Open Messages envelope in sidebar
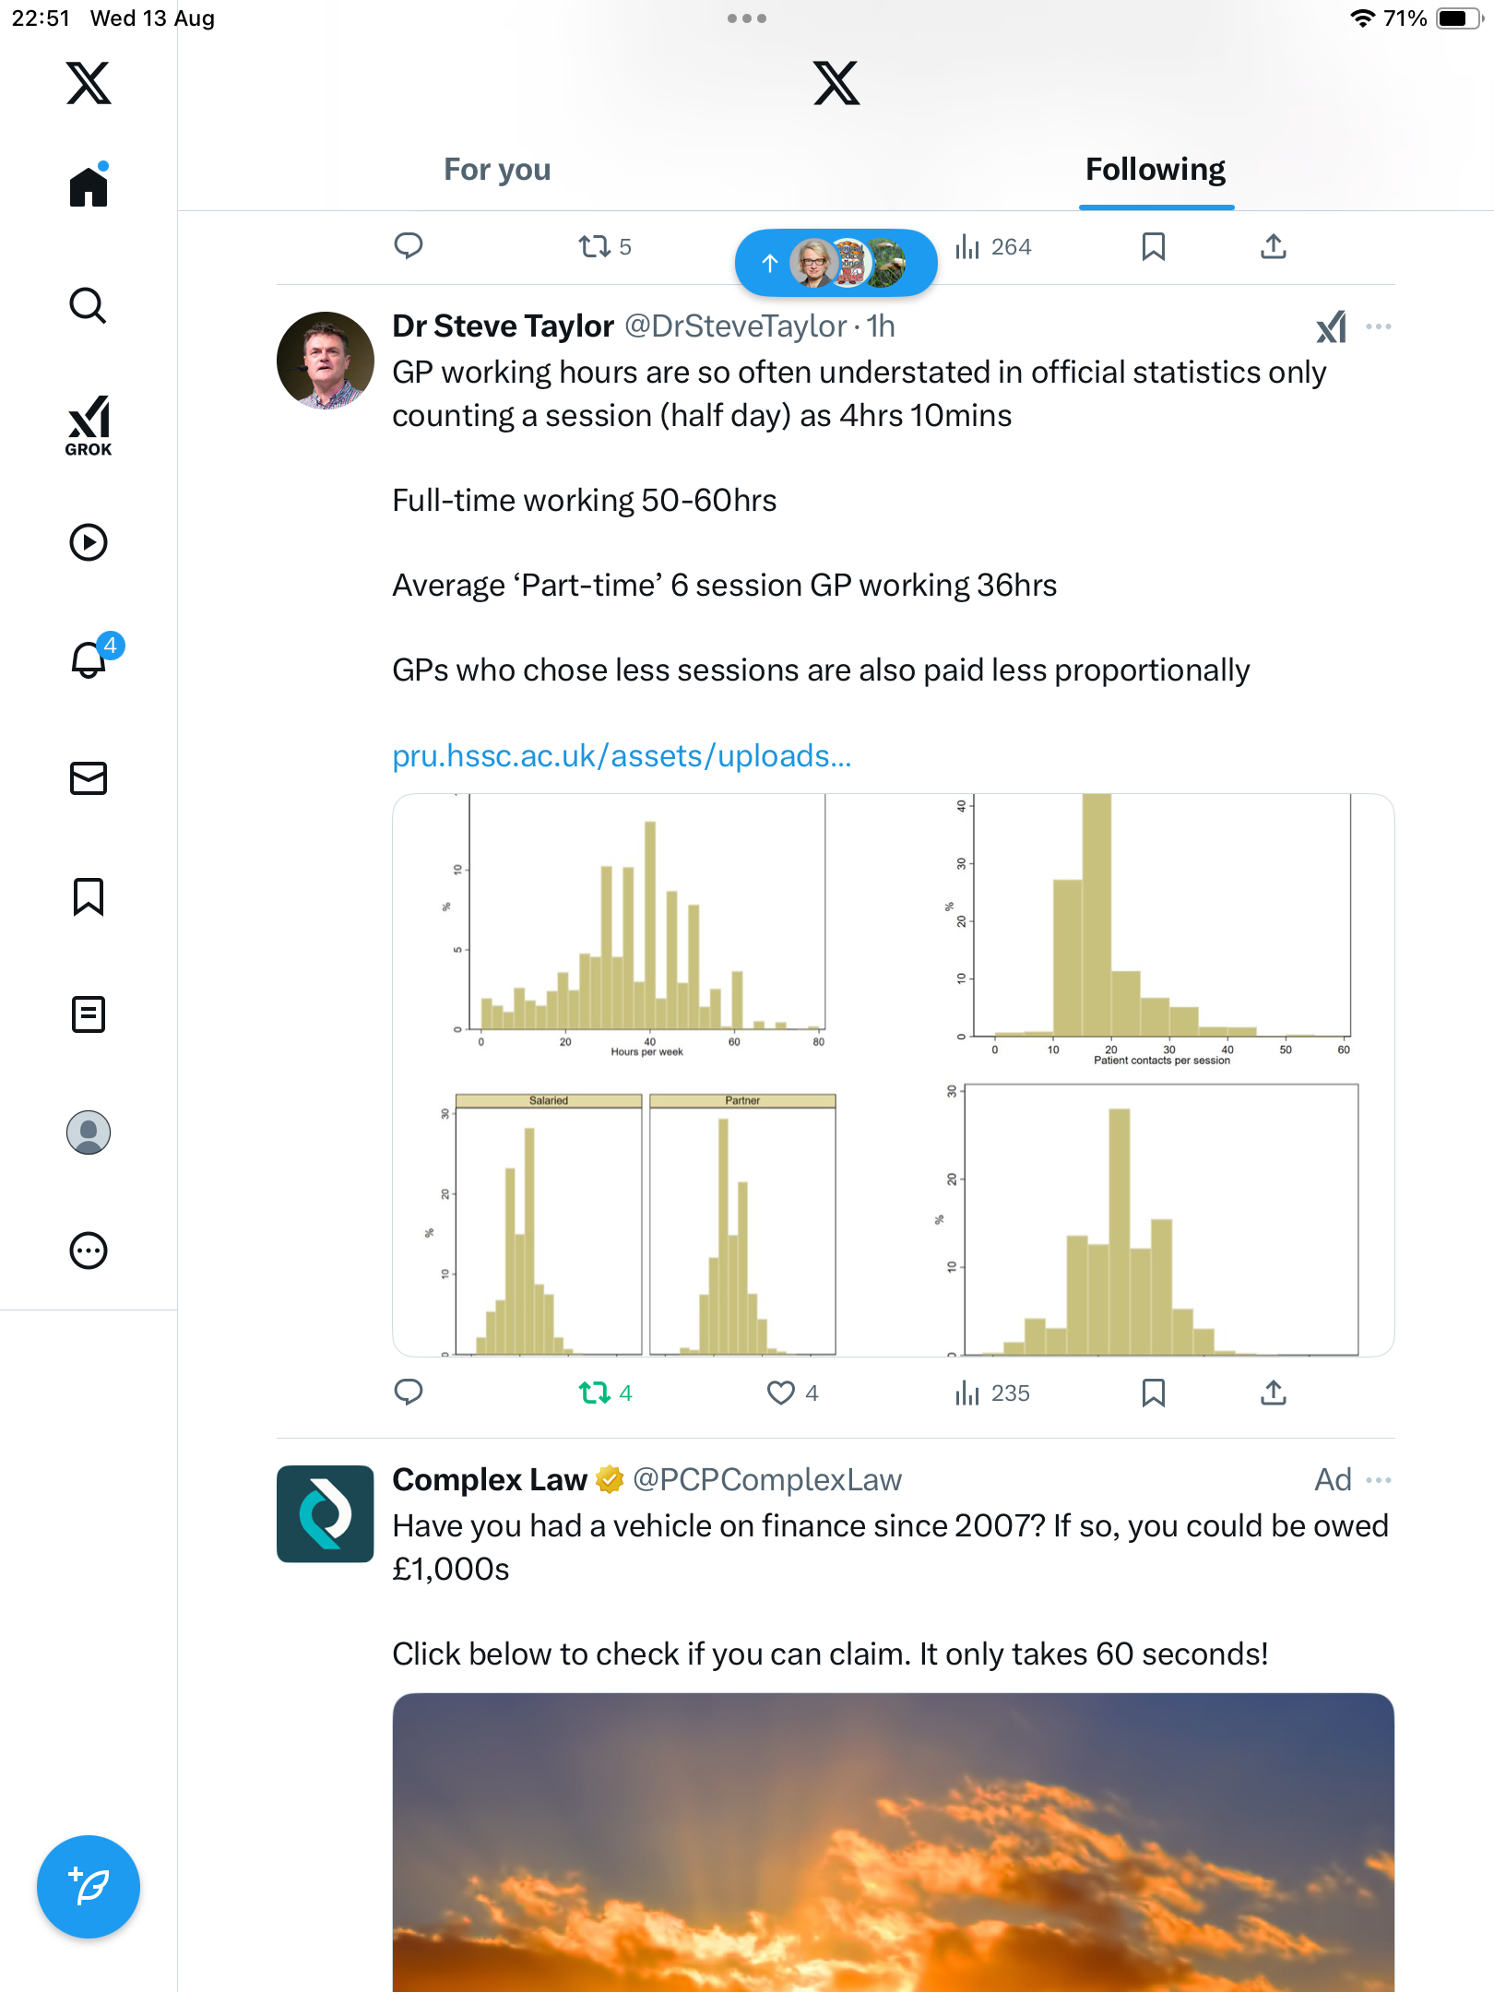The height and width of the screenshot is (1992, 1494). pos(89,777)
